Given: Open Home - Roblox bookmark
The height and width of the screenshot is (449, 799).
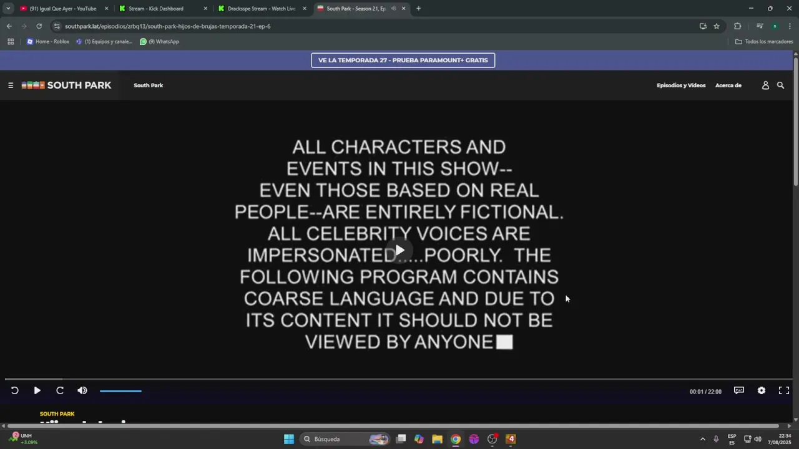Looking at the screenshot, I should 48,42.
